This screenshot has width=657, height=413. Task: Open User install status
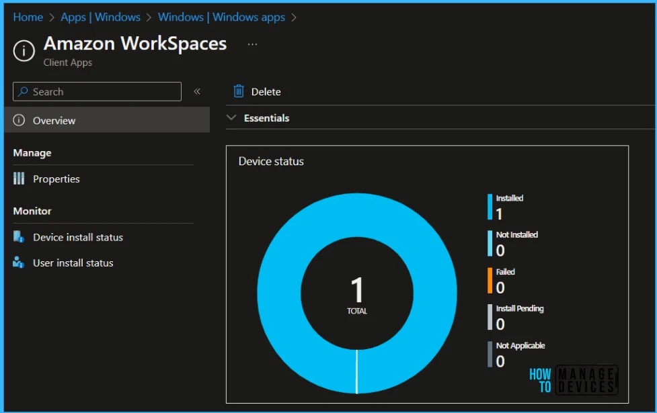tap(73, 263)
